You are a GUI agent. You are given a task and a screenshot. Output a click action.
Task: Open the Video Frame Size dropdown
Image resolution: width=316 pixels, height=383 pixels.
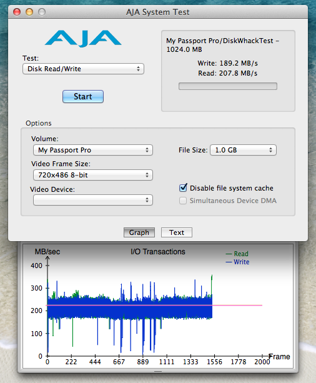[x=93, y=175]
